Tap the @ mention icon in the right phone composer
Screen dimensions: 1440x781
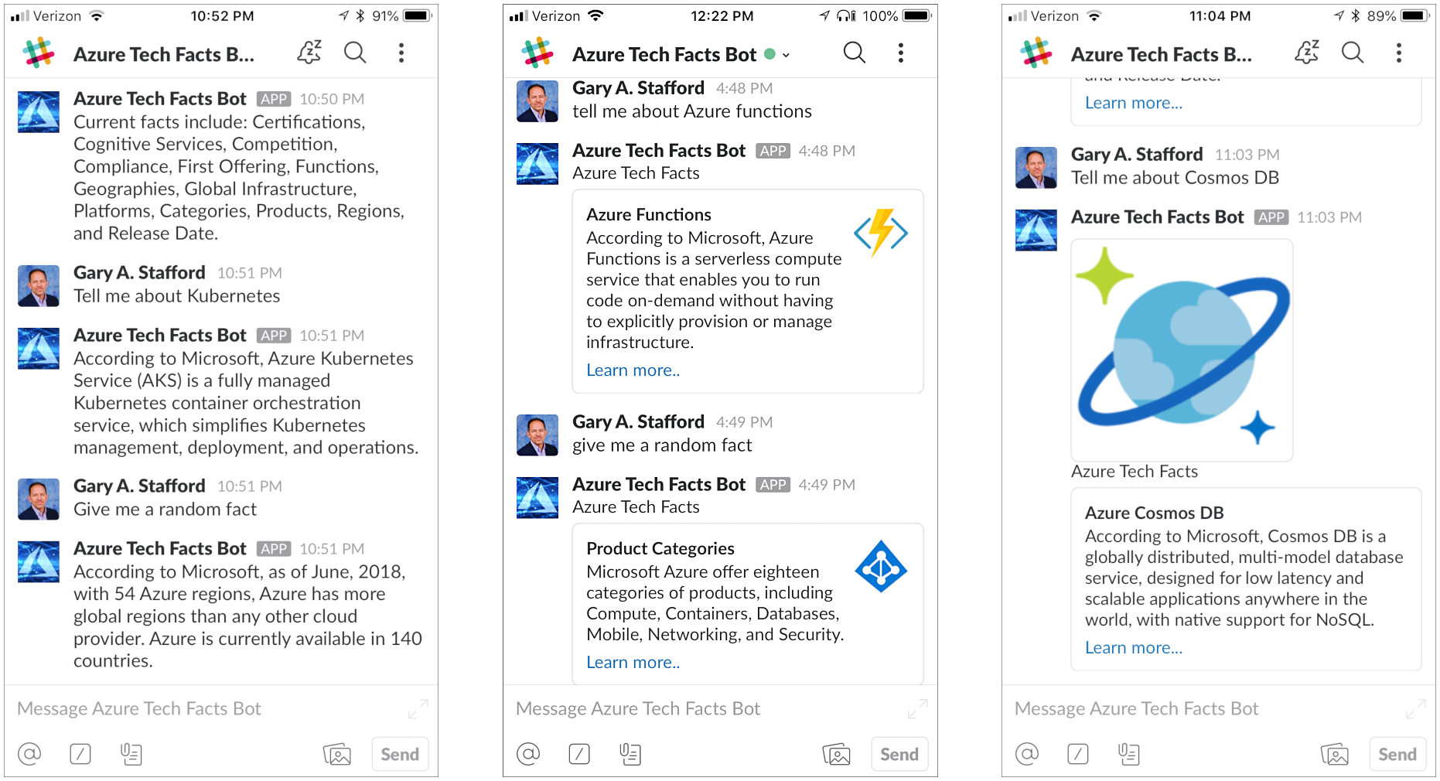click(x=1027, y=753)
